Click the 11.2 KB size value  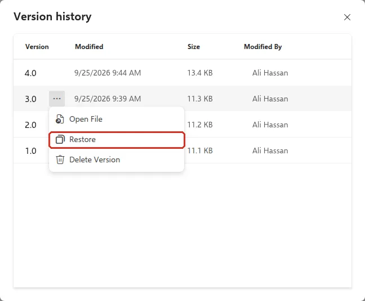[x=200, y=125]
